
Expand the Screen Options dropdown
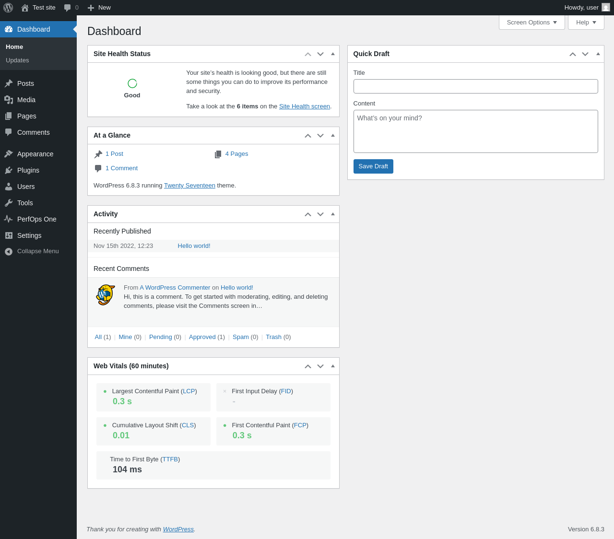[531, 23]
